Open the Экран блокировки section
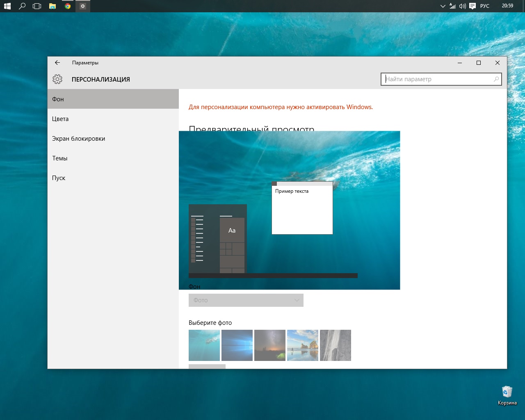This screenshot has width=525, height=420. [78, 139]
